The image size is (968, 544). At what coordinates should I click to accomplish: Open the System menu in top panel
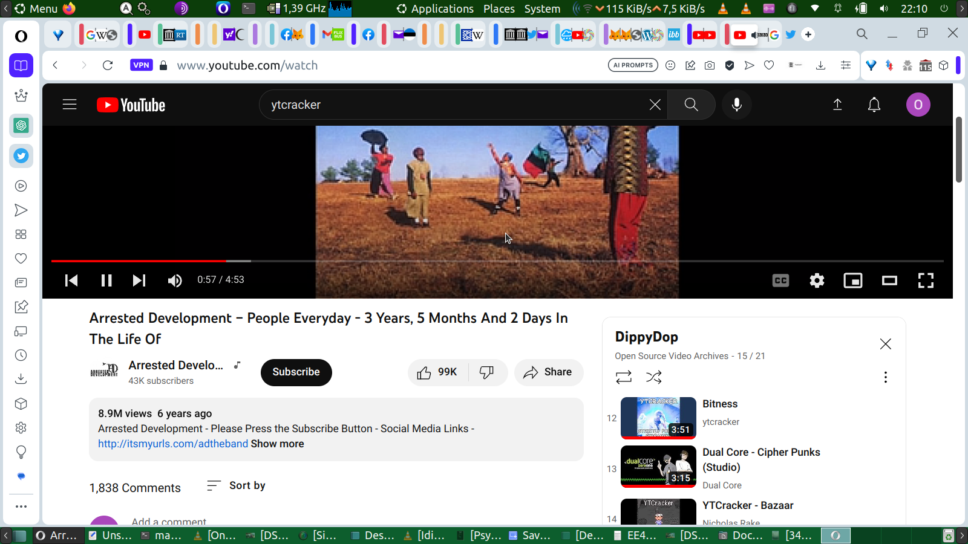(x=542, y=8)
